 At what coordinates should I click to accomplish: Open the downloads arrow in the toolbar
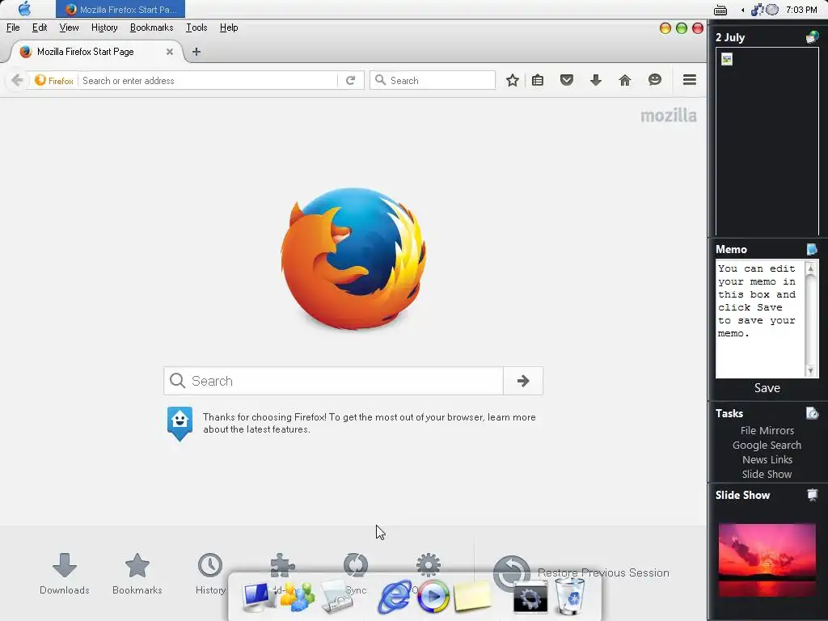click(596, 80)
